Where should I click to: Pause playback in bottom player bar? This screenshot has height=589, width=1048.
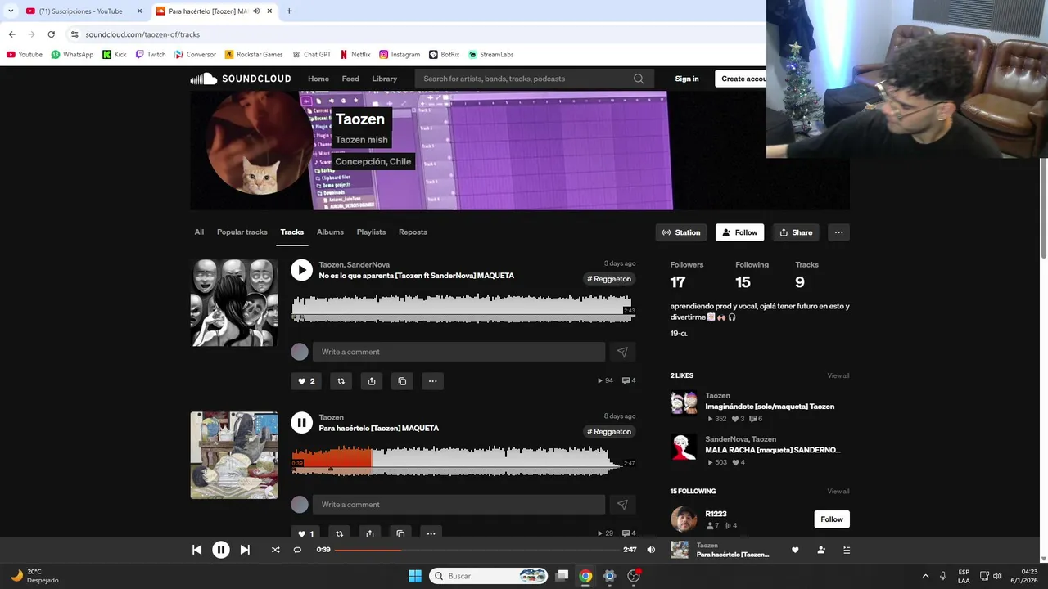coord(221,550)
